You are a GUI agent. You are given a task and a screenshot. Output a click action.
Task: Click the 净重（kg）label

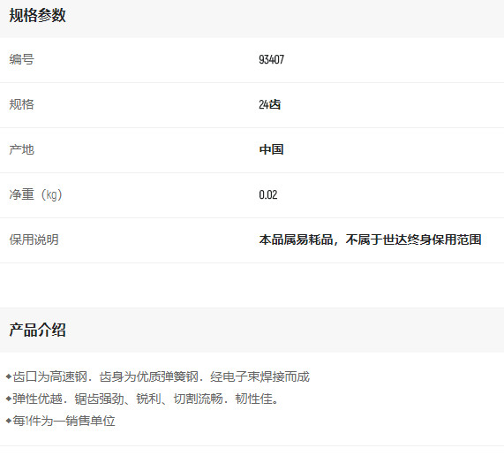35,194
